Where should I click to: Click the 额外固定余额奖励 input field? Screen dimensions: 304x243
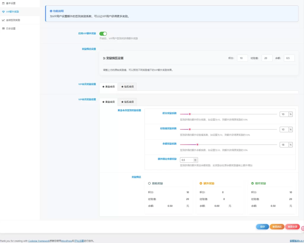click(186, 160)
